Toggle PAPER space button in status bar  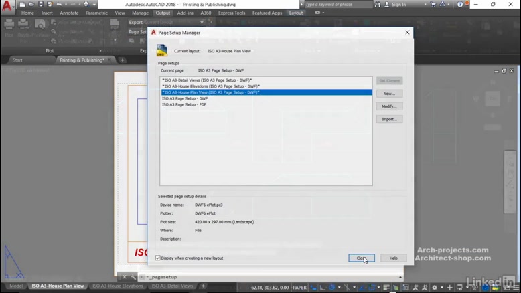pos(299,288)
